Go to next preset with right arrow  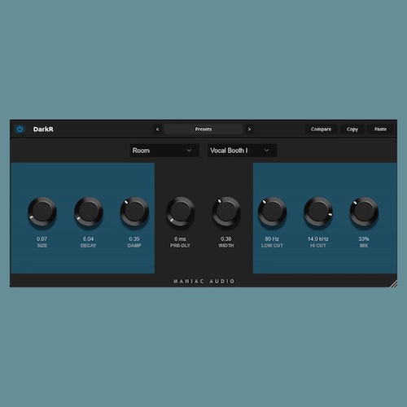(249, 129)
